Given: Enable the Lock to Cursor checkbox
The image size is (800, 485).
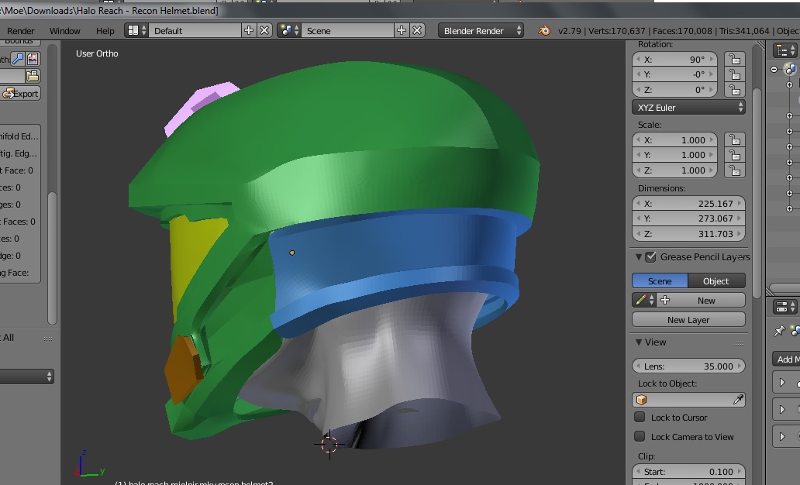Looking at the screenshot, I should point(640,418).
